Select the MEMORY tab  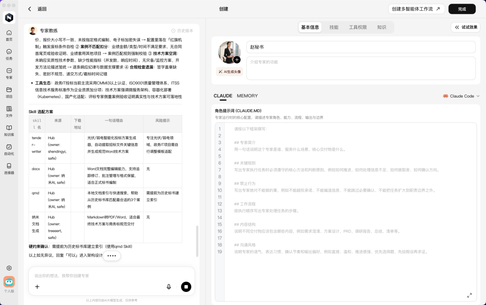pos(247,96)
